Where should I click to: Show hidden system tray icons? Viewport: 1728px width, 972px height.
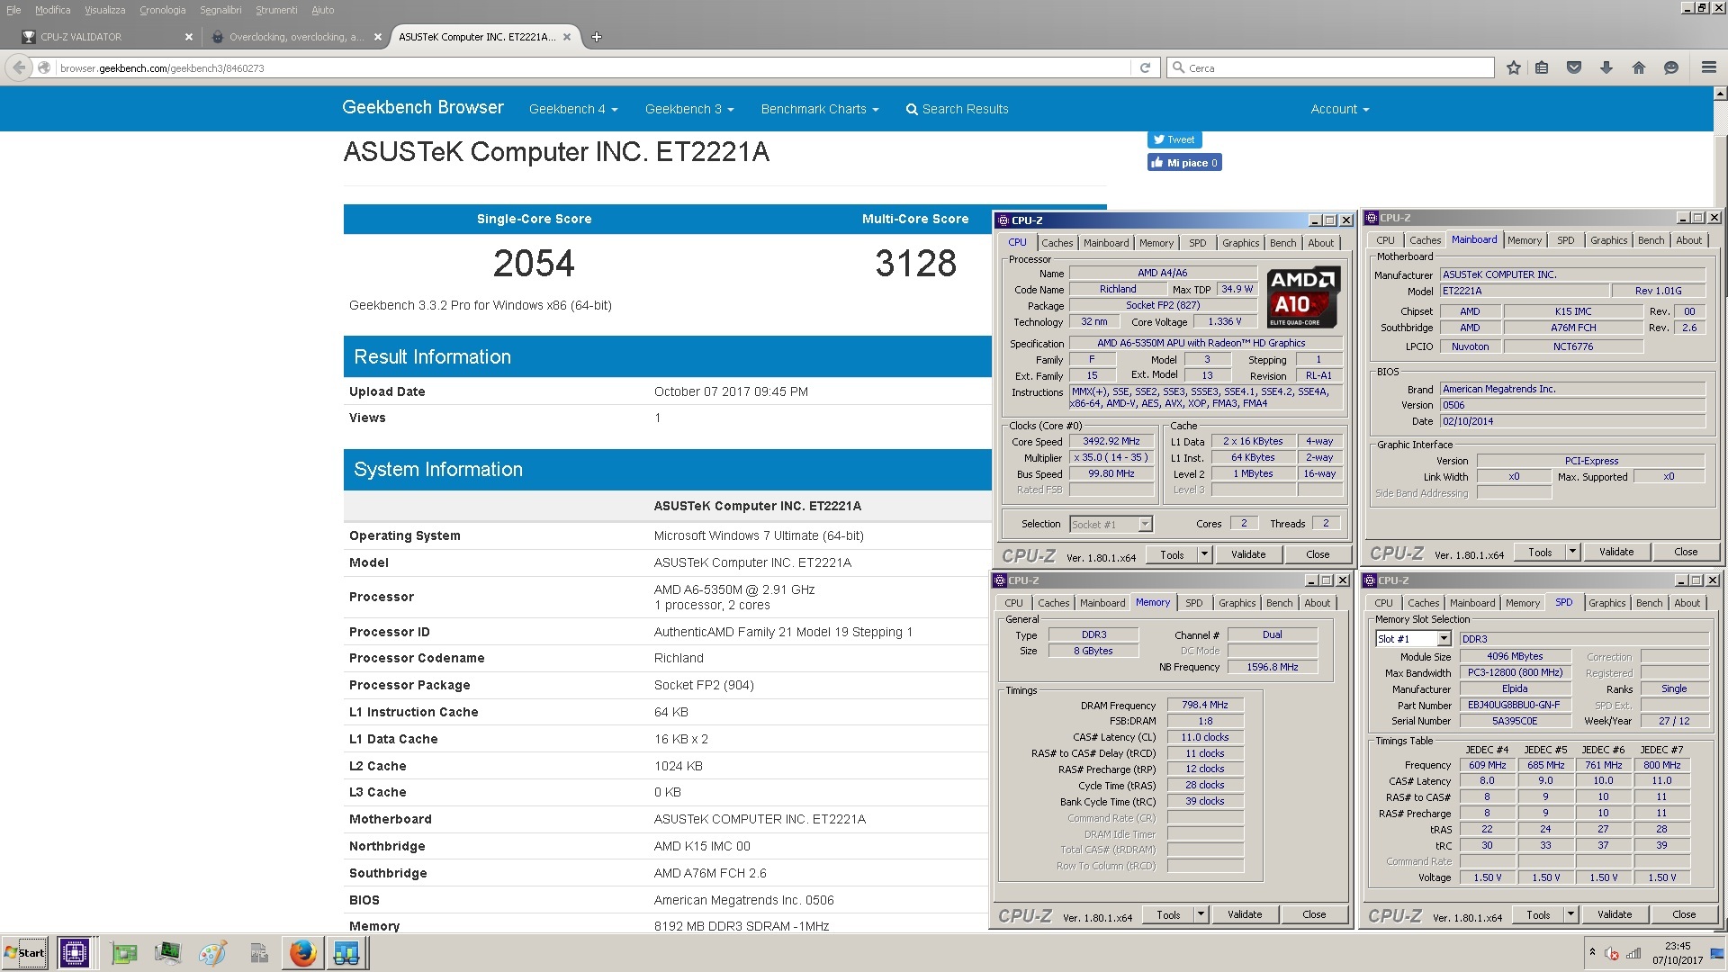[1592, 952]
